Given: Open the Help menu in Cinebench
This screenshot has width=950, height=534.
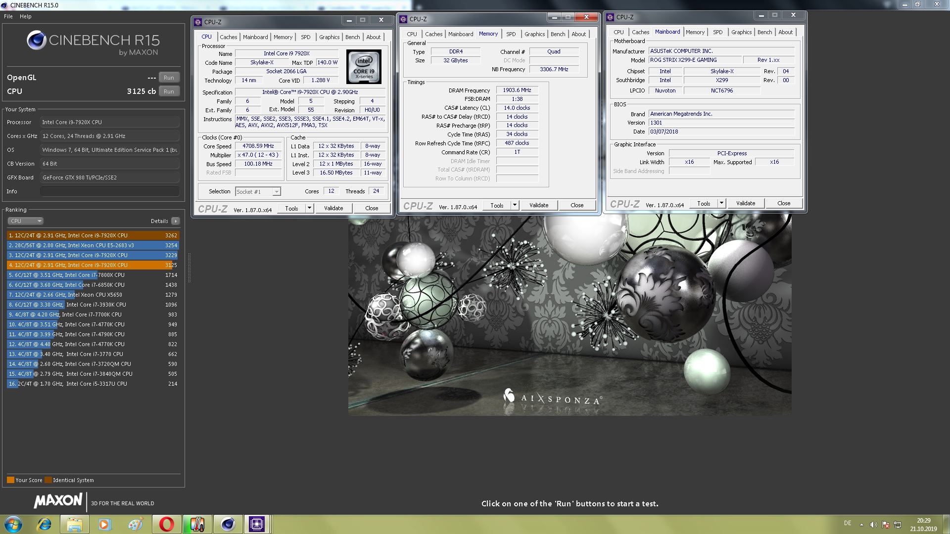Looking at the screenshot, I should (x=26, y=16).
